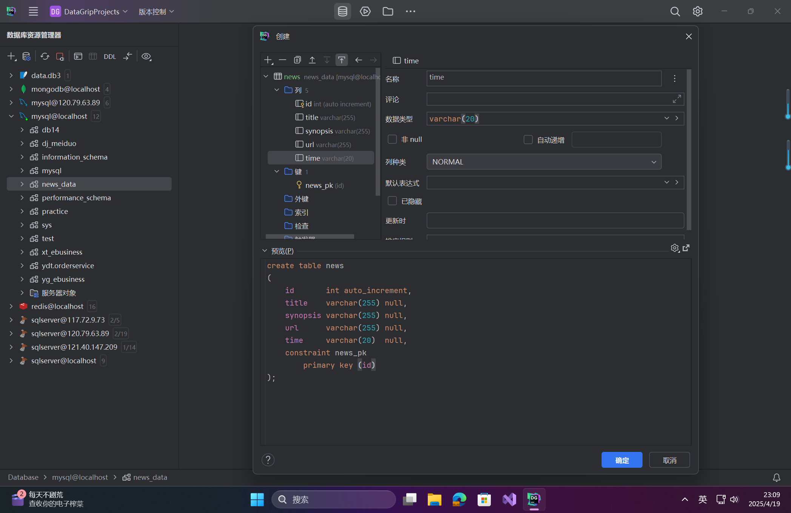Click the remove minus icon in dialog toolbar
This screenshot has width=791, height=513.
[x=282, y=60]
